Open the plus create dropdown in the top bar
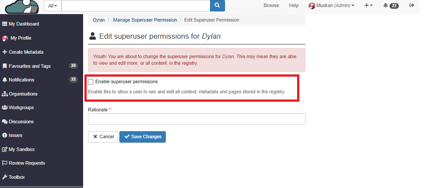 [x=368, y=5]
